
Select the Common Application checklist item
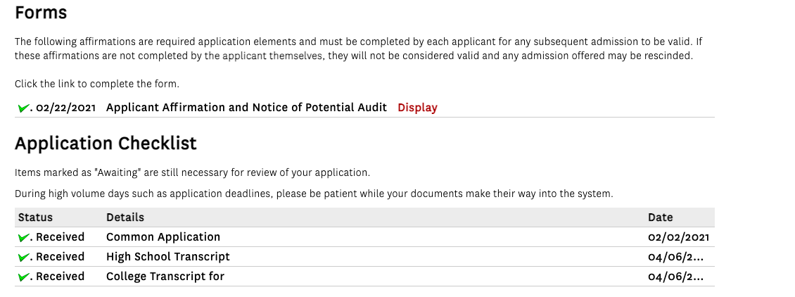click(163, 237)
